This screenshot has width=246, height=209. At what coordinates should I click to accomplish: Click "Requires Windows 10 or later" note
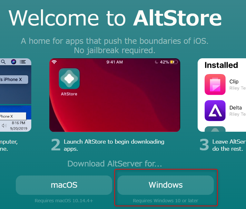coord(165,201)
